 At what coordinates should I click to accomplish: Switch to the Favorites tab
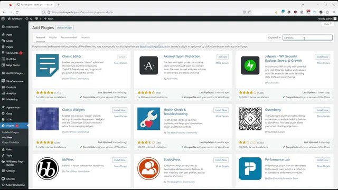coord(85,37)
